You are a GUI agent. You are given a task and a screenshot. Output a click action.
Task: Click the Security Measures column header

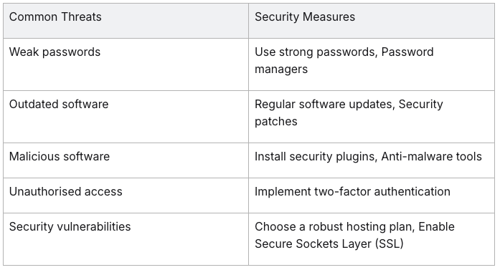372,21
